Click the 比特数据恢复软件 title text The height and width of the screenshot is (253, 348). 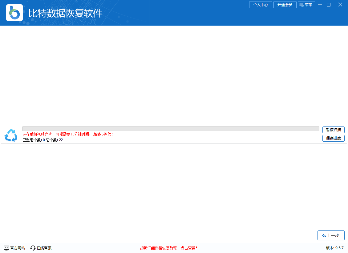(x=65, y=13)
